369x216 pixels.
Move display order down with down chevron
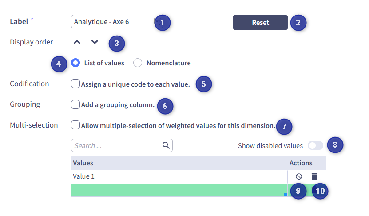[95, 42]
